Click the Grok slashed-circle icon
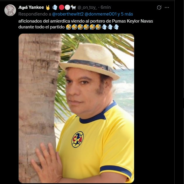The width and height of the screenshot is (184, 184). [159, 8]
